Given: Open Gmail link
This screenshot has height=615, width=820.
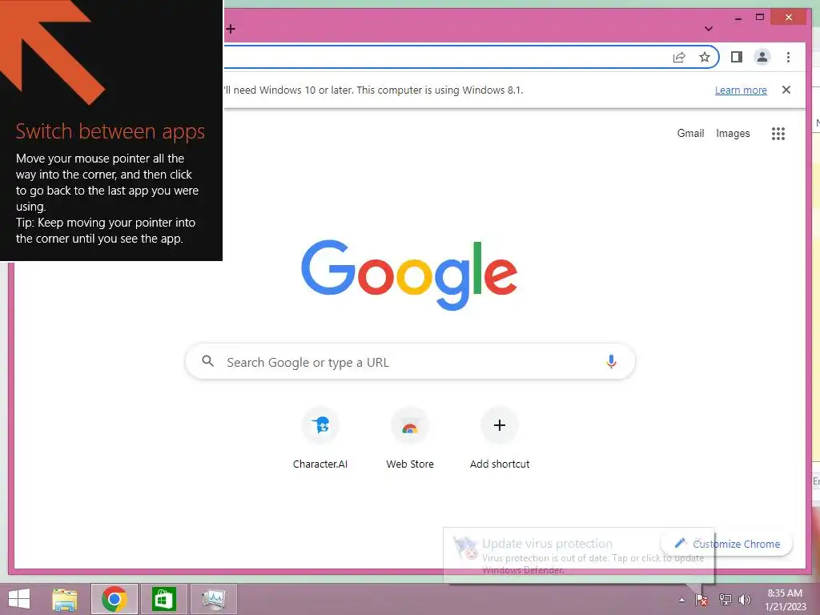Looking at the screenshot, I should tap(690, 134).
